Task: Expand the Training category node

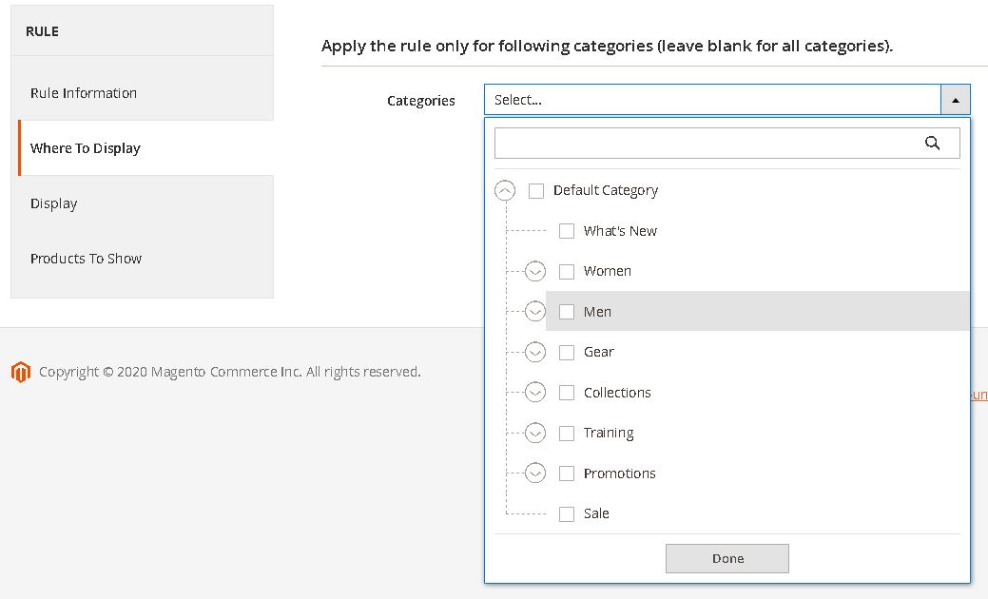Action: (x=535, y=434)
